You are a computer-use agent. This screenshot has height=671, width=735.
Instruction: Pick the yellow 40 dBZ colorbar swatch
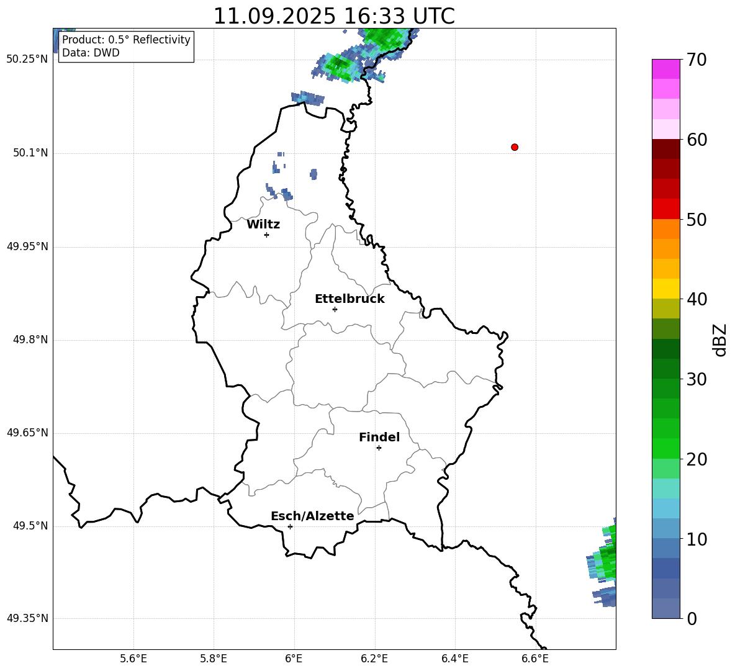point(665,289)
